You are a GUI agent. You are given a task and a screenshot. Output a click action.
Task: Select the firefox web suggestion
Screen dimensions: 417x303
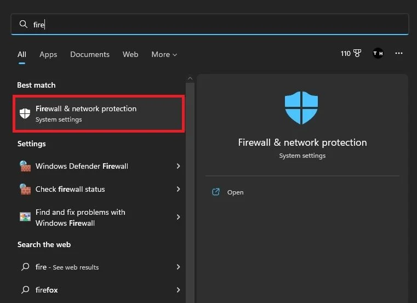tap(99, 290)
